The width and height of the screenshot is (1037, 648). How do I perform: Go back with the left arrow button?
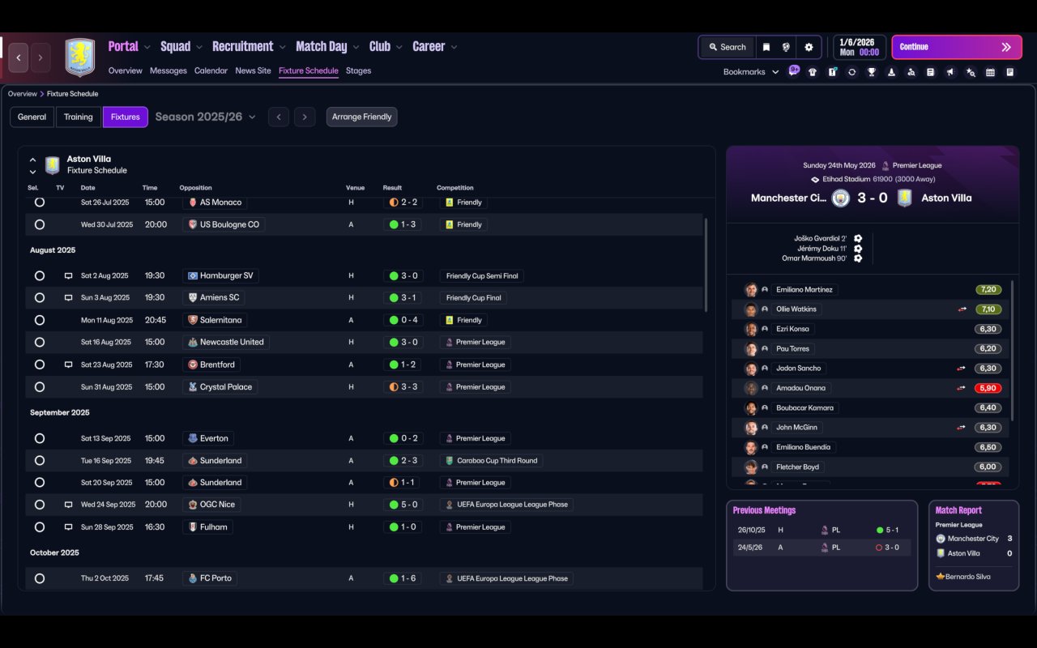point(19,58)
